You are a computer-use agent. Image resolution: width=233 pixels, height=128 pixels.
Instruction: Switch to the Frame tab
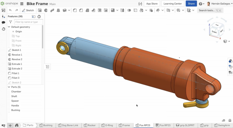coord(124,125)
